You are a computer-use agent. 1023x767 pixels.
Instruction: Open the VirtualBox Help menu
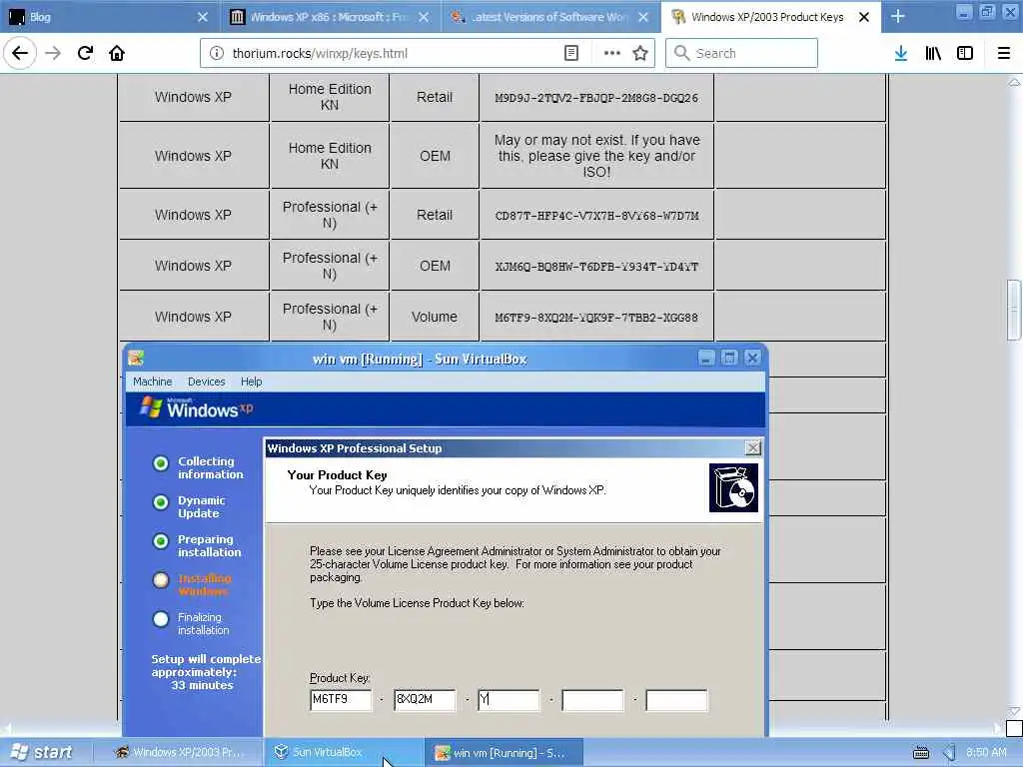pos(251,382)
